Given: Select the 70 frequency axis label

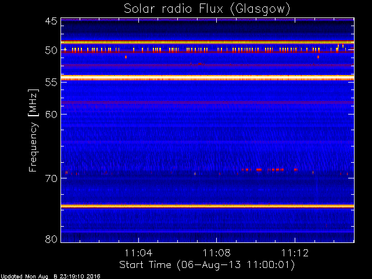Looking at the screenshot, I should coord(51,178).
